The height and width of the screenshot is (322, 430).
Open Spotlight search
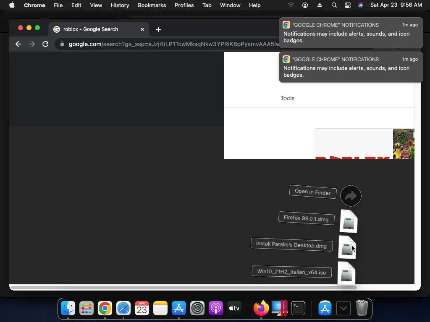tap(334, 5)
